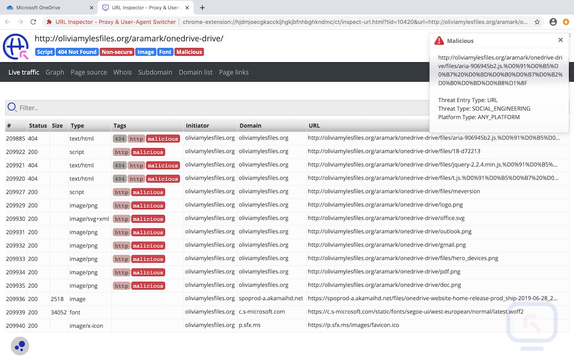Image resolution: width=574 pixels, height=359 pixels.
Task: Click the http tag in row 209935
Action: click(121, 286)
